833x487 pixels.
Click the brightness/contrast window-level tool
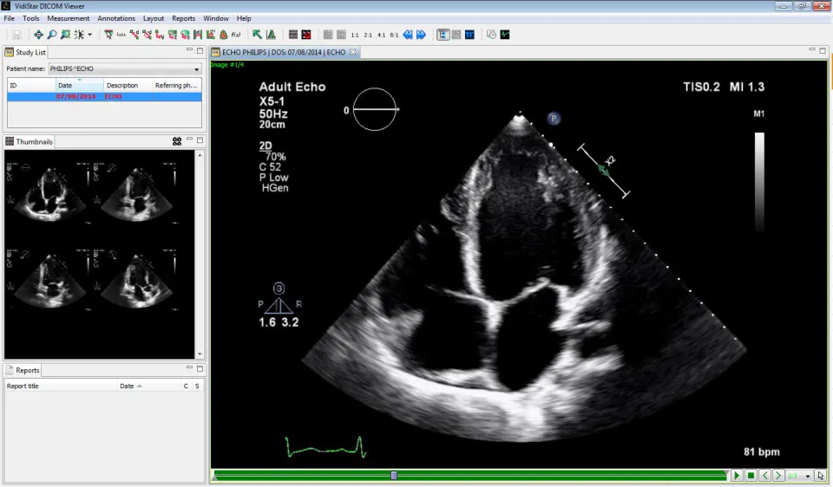click(79, 35)
